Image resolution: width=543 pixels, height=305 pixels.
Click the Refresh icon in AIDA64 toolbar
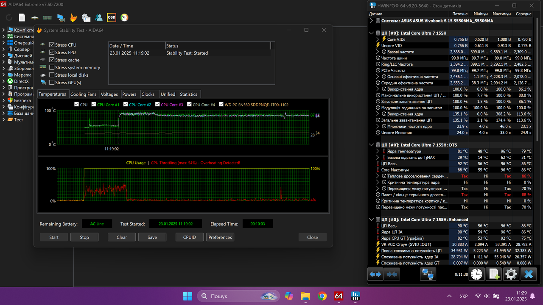(9, 17)
